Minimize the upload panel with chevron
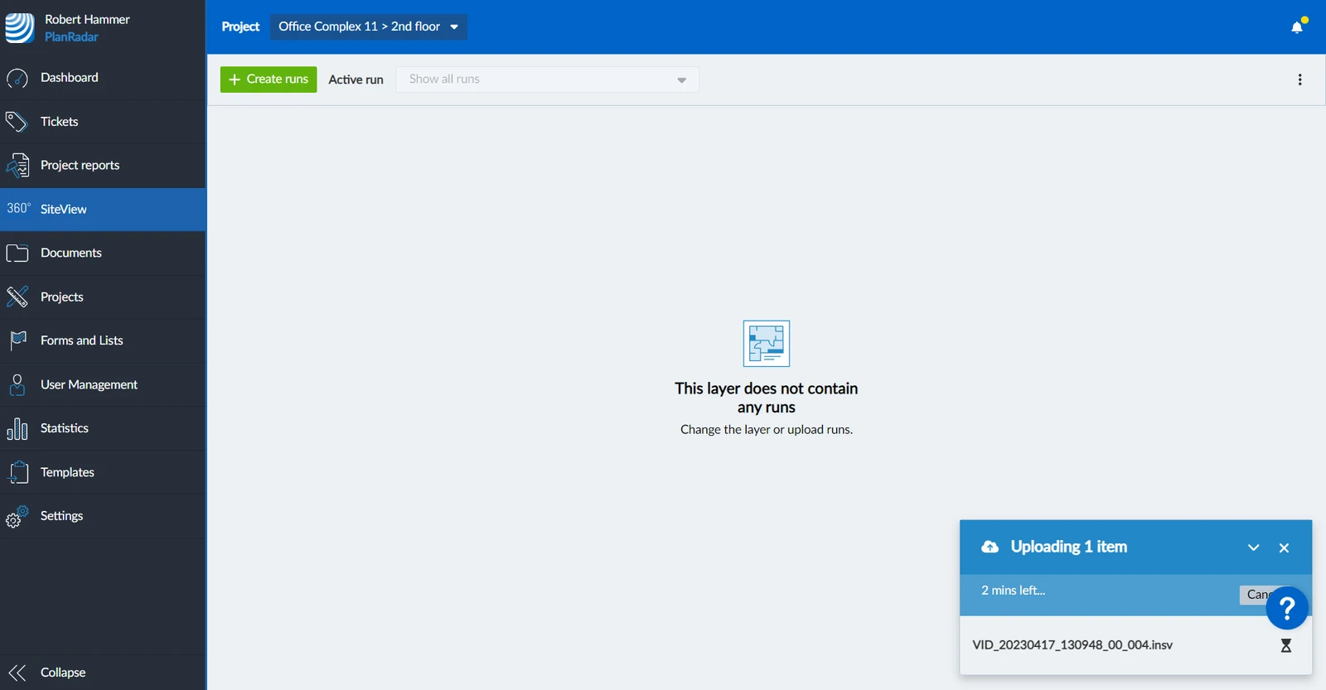This screenshot has width=1326, height=690. pos(1254,548)
